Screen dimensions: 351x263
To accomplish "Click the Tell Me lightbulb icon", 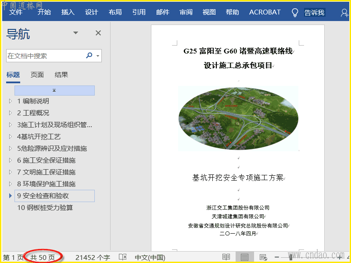I will (x=295, y=12).
